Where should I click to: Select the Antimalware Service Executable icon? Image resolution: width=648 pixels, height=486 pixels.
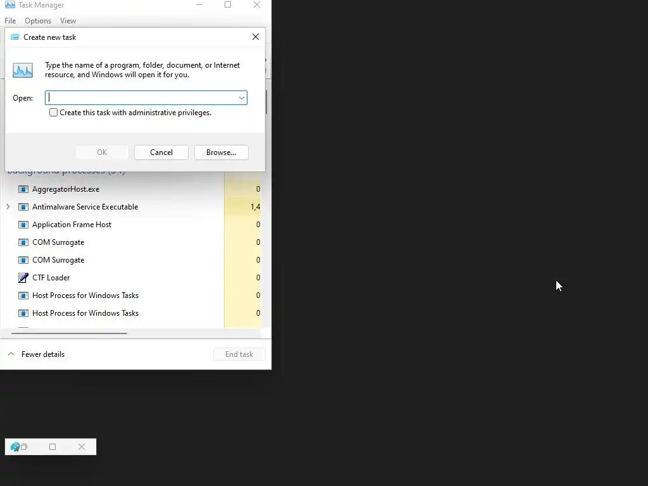[x=23, y=207]
